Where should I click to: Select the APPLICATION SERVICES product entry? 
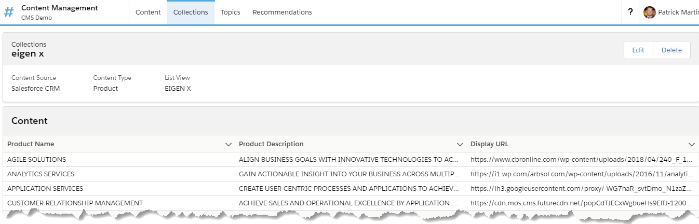coord(45,189)
